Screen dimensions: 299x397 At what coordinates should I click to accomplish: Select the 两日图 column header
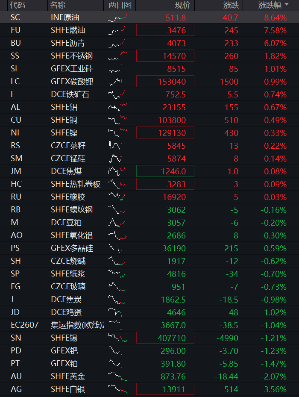click(120, 5)
